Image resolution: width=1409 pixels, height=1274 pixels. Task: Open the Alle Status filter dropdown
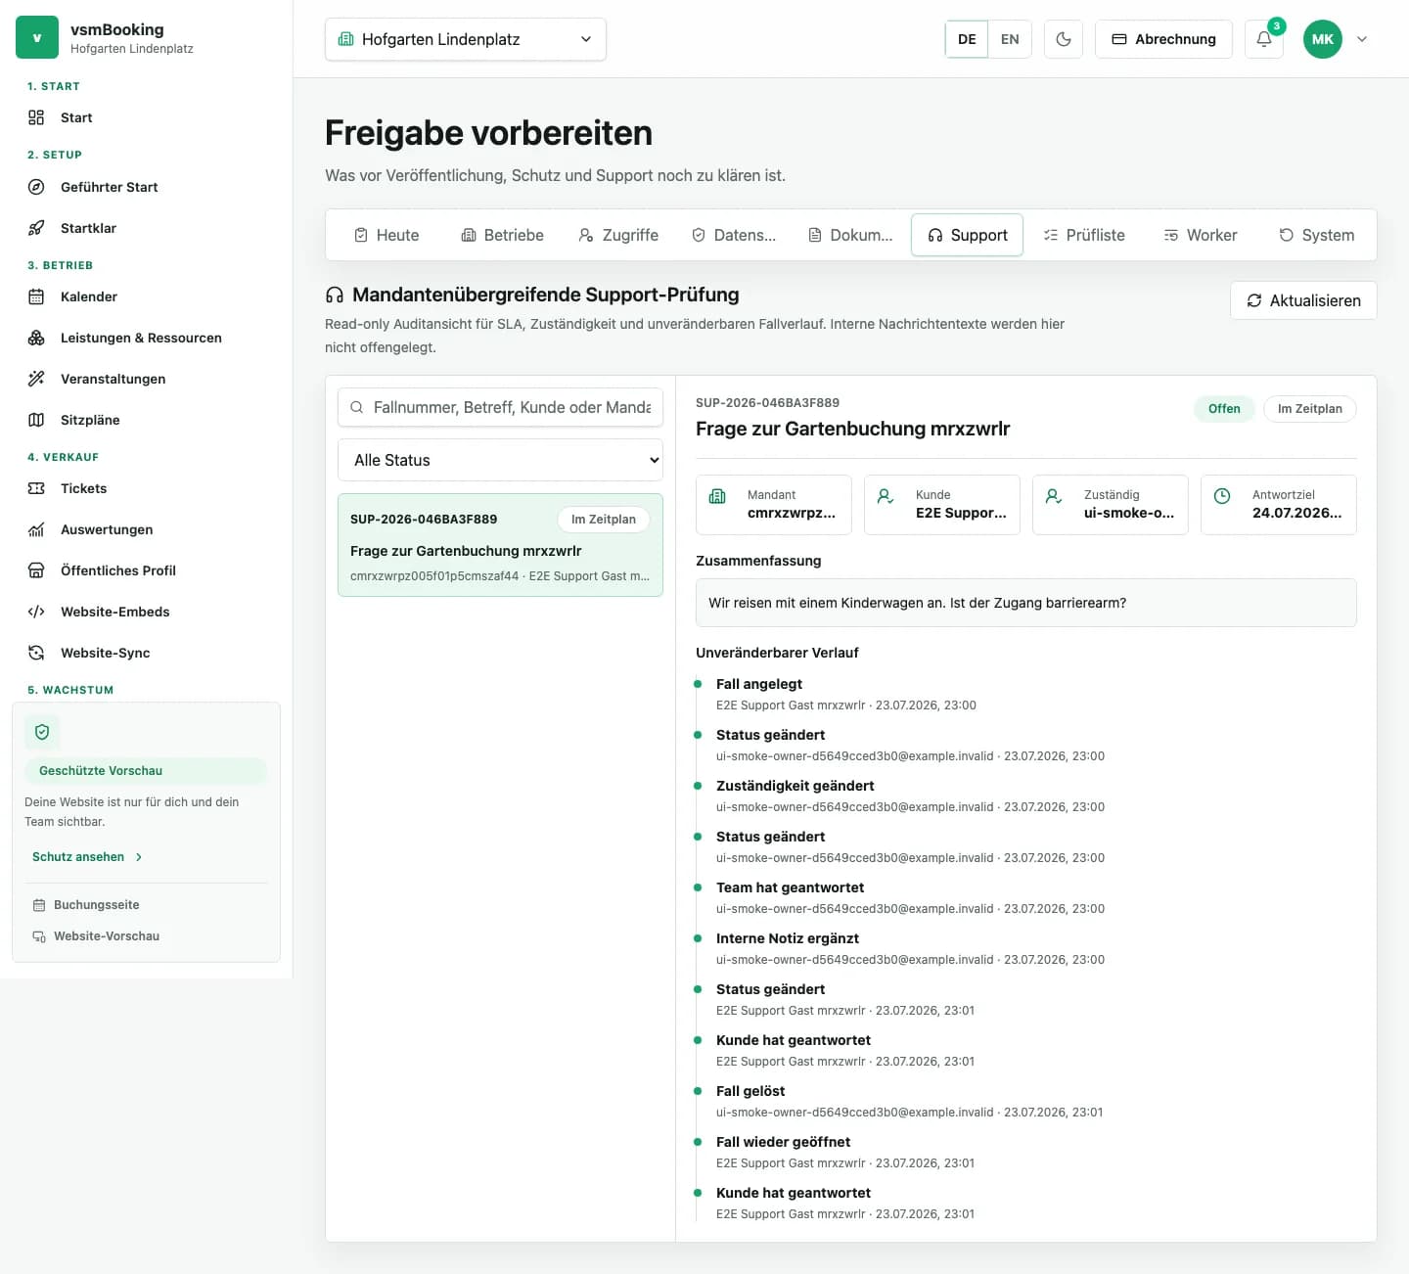[500, 460]
